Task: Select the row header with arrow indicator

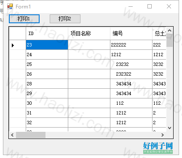Action: coord(18,45)
